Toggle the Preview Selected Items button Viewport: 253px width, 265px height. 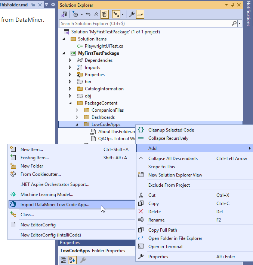click(x=140, y=14)
